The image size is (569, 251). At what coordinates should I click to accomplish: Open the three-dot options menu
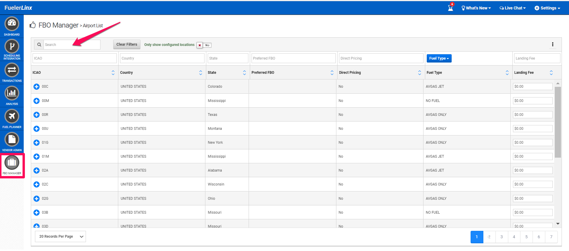(x=552, y=44)
